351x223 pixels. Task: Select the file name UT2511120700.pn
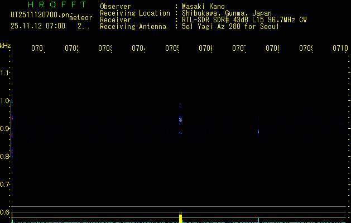pos(40,15)
